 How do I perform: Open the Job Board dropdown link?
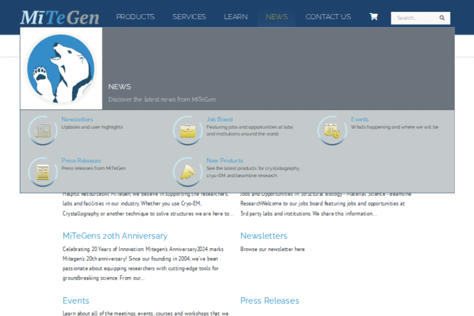point(219,119)
